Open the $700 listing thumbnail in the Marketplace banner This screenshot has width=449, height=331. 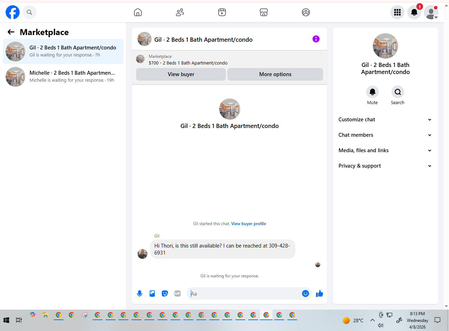click(140, 59)
